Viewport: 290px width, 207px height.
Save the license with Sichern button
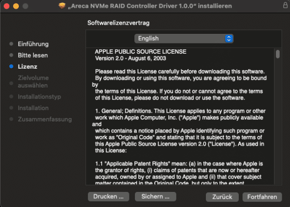tap(155, 196)
